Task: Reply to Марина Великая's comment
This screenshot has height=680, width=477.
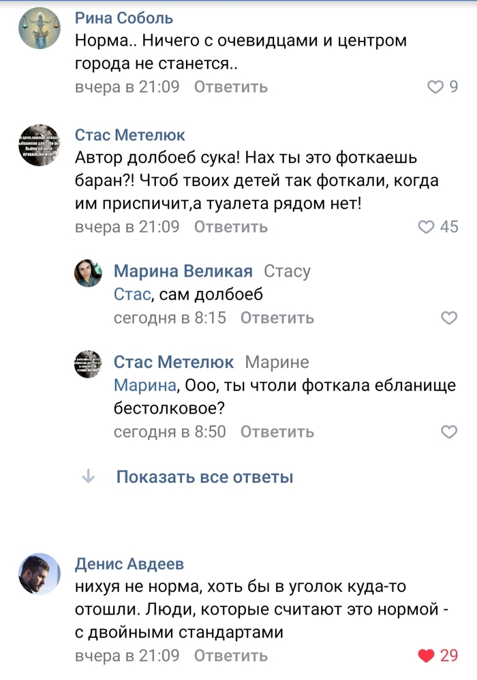Action: pyautogui.click(x=277, y=318)
